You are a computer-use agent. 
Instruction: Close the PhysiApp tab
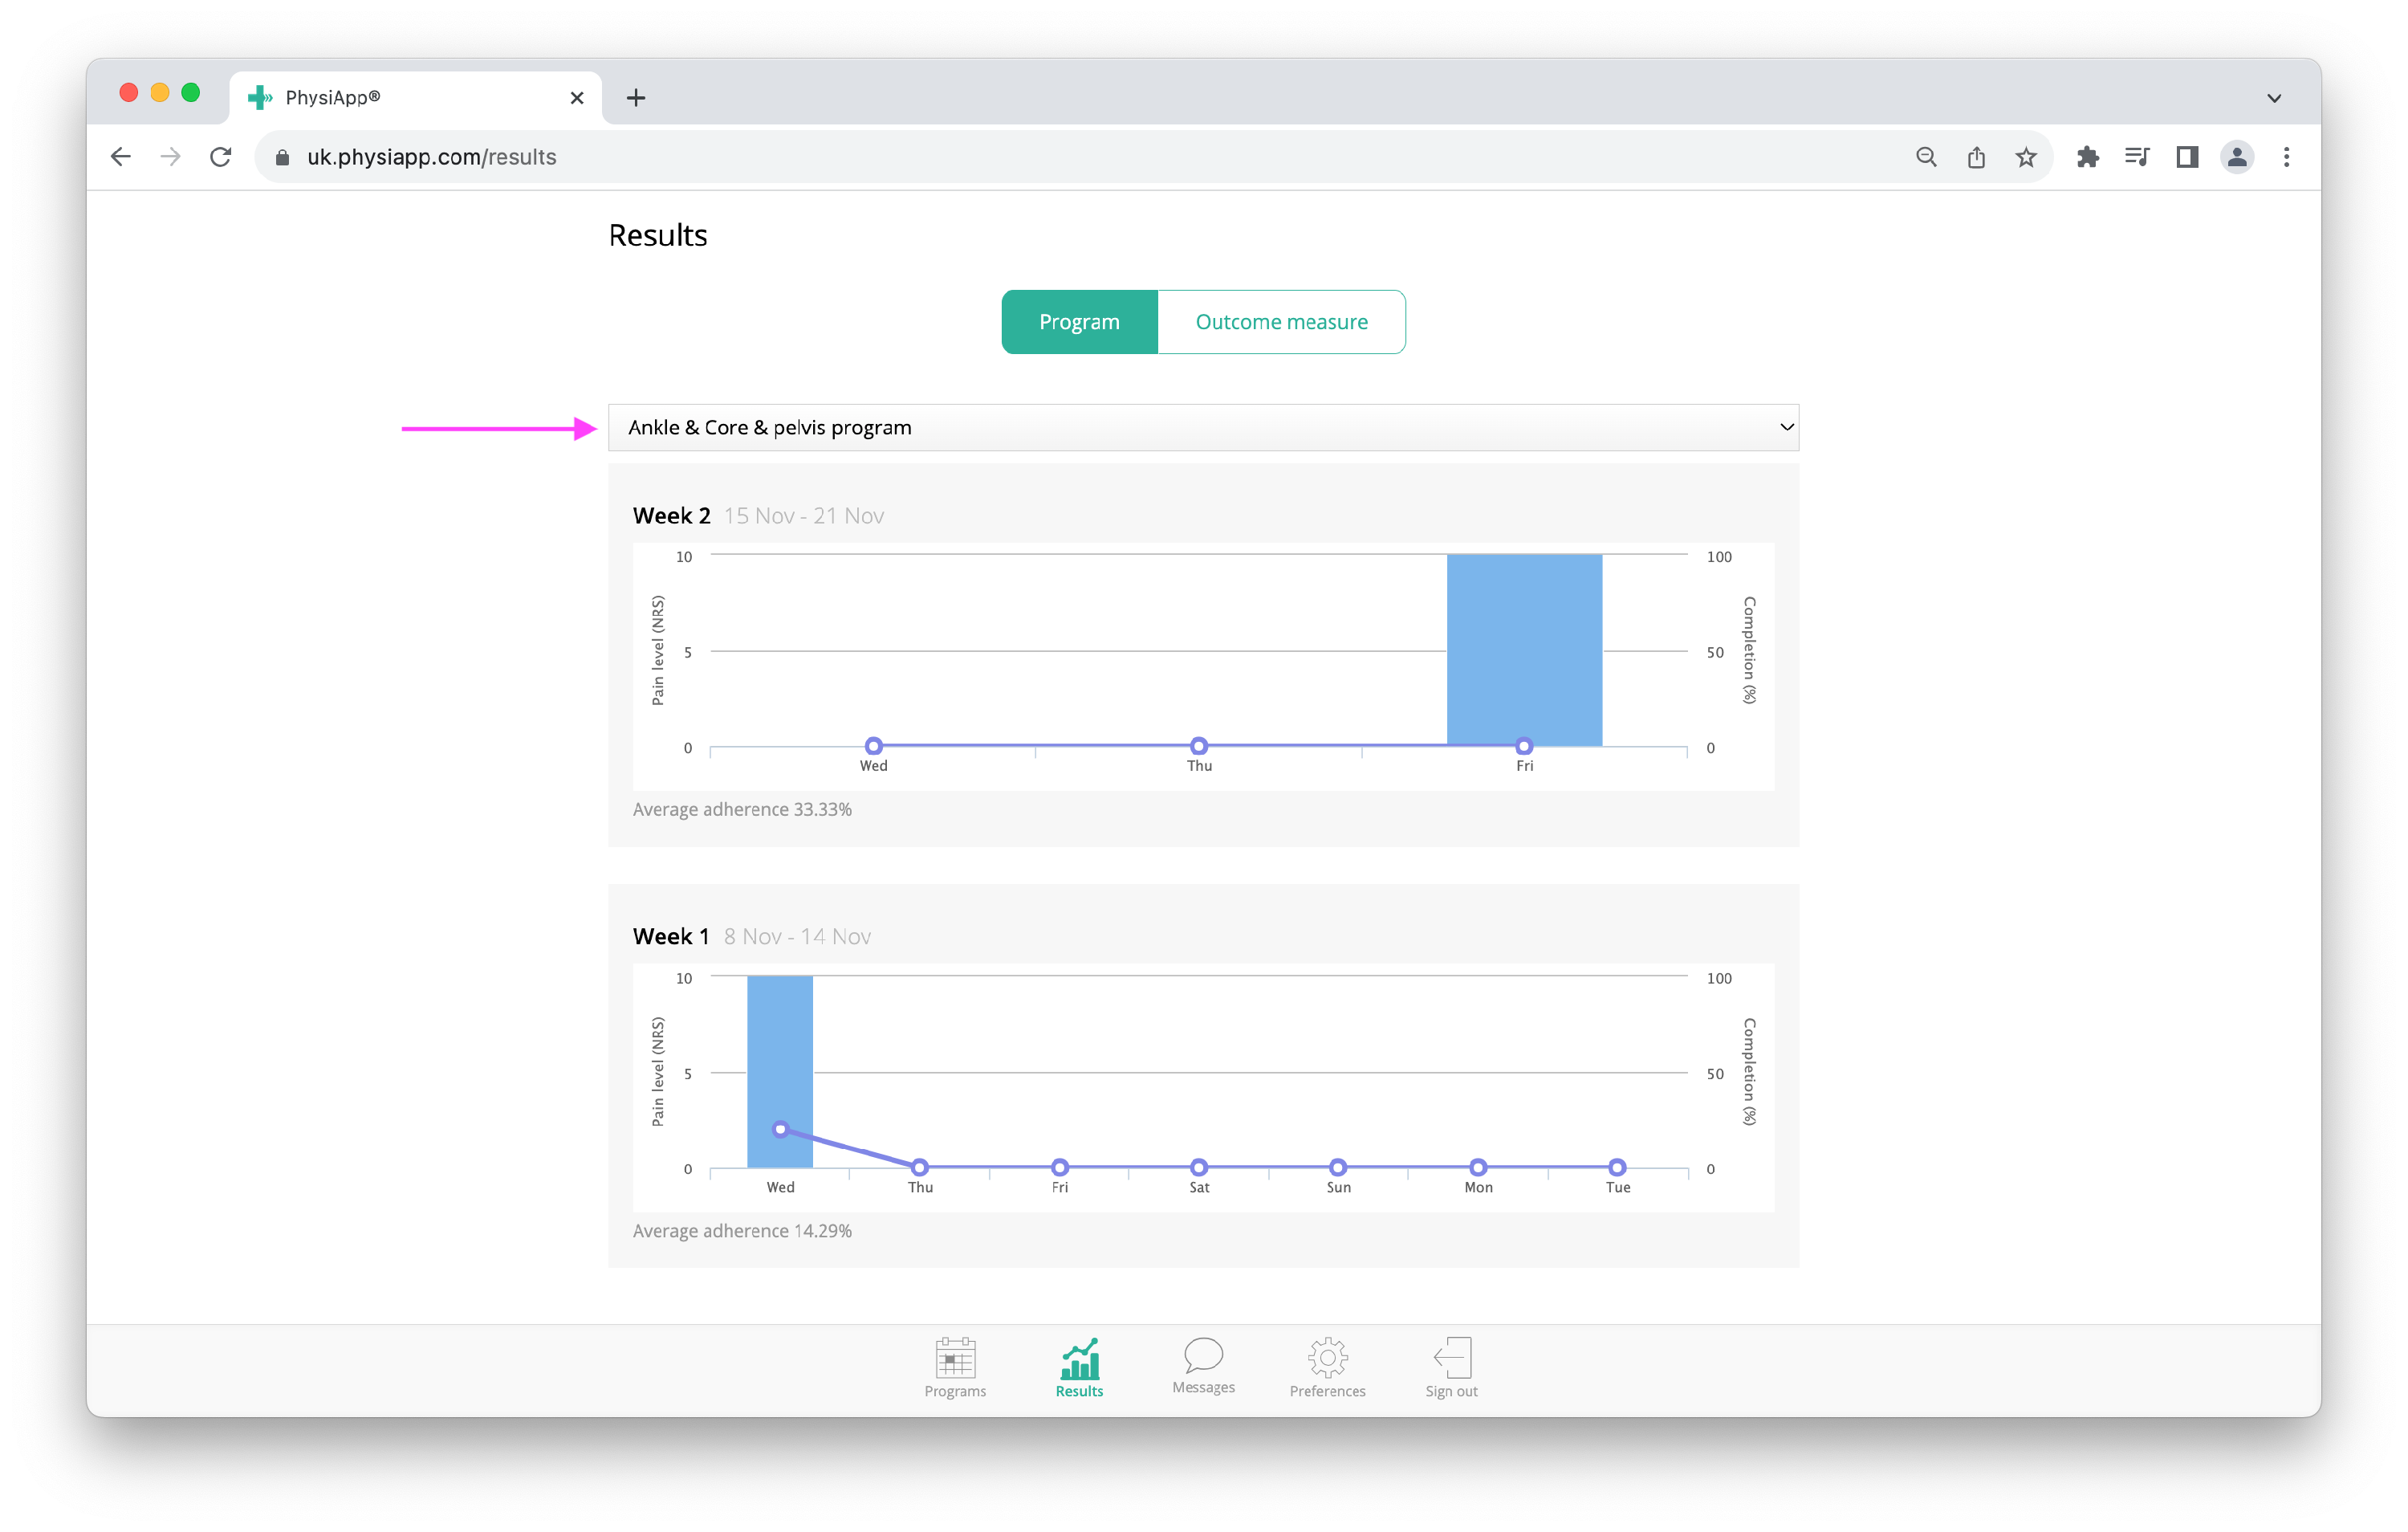(577, 98)
